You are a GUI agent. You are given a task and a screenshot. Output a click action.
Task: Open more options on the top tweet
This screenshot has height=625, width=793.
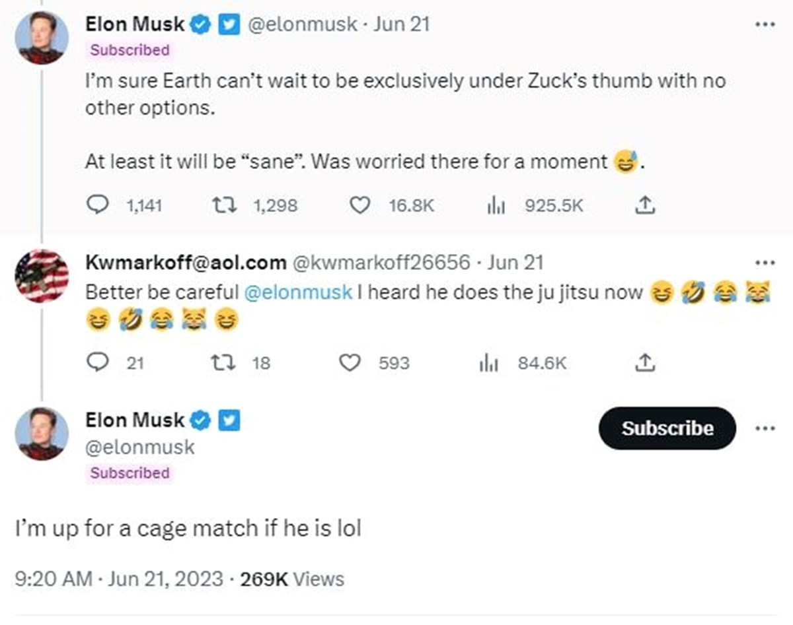point(764,25)
